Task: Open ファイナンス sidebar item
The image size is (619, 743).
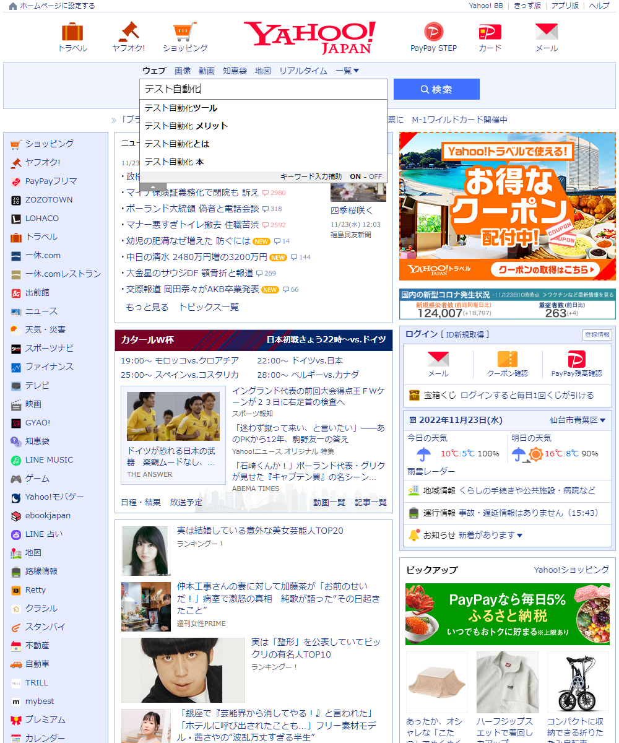Action: pyautogui.click(x=50, y=367)
